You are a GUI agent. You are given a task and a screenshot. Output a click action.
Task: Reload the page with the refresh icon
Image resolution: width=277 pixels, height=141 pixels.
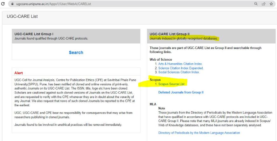click(x=3, y=4)
